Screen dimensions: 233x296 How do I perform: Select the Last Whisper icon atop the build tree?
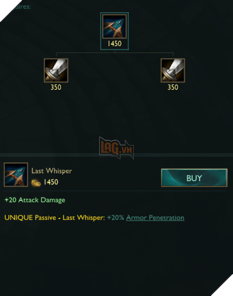click(x=115, y=26)
